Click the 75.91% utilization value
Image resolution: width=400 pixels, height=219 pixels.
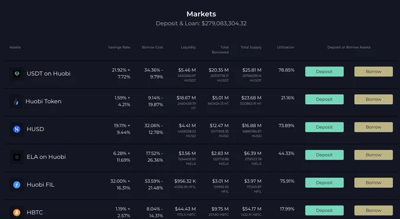[x=287, y=181]
